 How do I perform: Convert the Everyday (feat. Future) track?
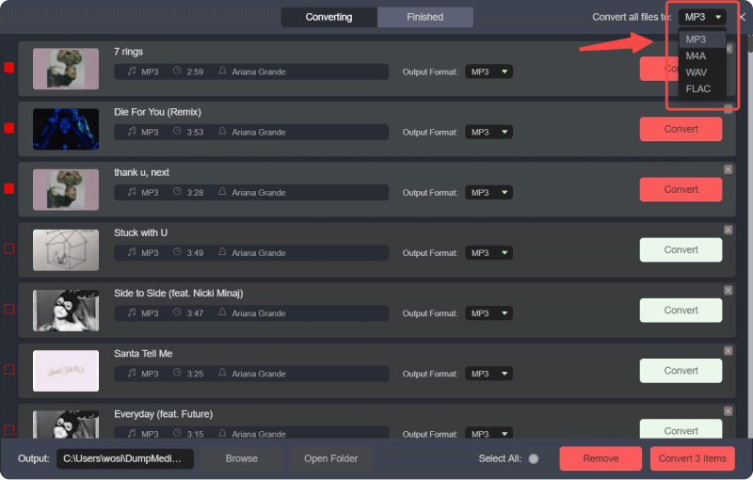681,429
